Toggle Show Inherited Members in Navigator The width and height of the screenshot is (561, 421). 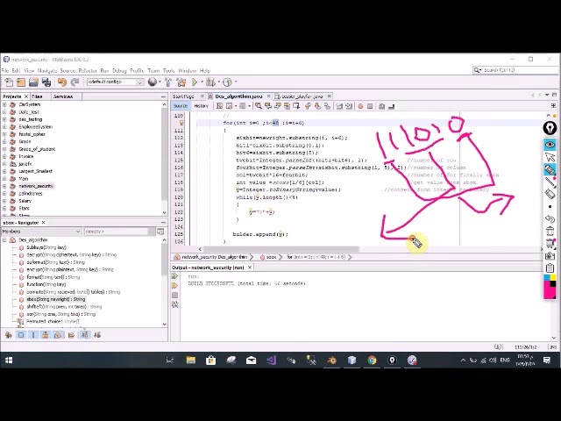click(x=8, y=335)
